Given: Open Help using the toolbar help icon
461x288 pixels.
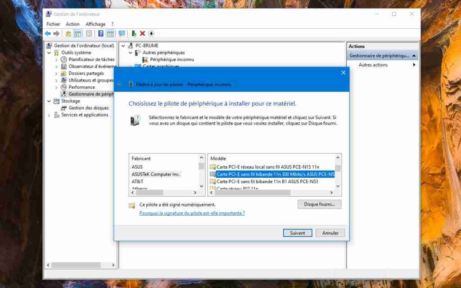Looking at the screenshot, I should click(101, 33).
